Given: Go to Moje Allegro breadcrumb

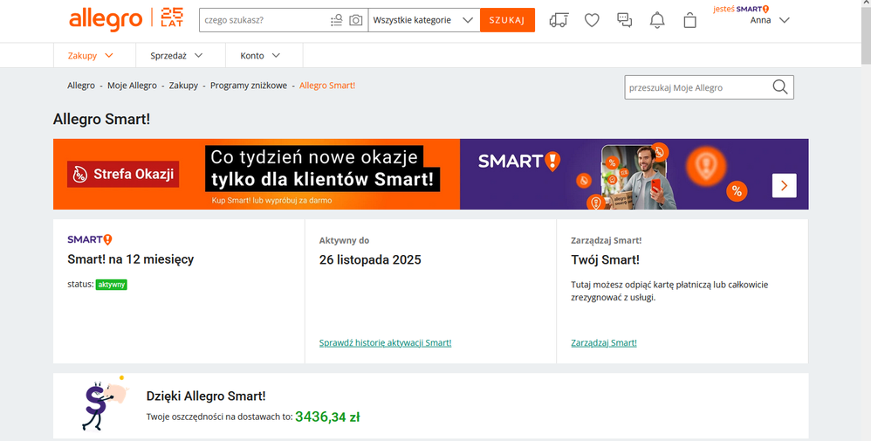Looking at the screenshot, I should [x=132, y=86].
